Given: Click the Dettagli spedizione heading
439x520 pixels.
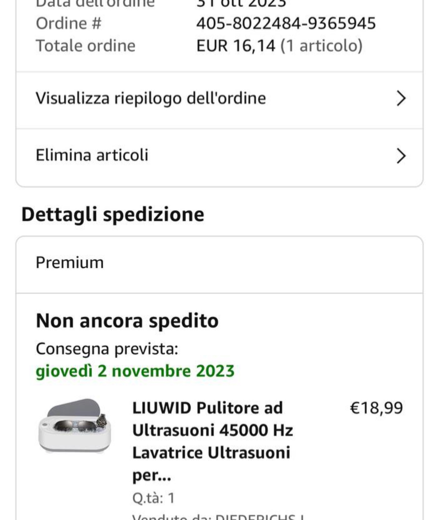Looking at the screenshot, I should pos(113,214).
